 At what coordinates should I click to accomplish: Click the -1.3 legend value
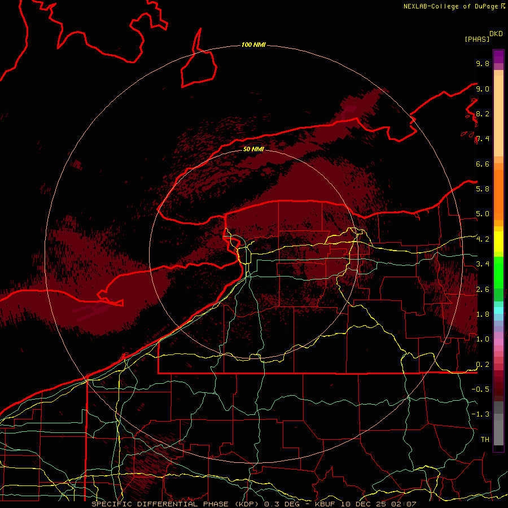pos(480,414)
